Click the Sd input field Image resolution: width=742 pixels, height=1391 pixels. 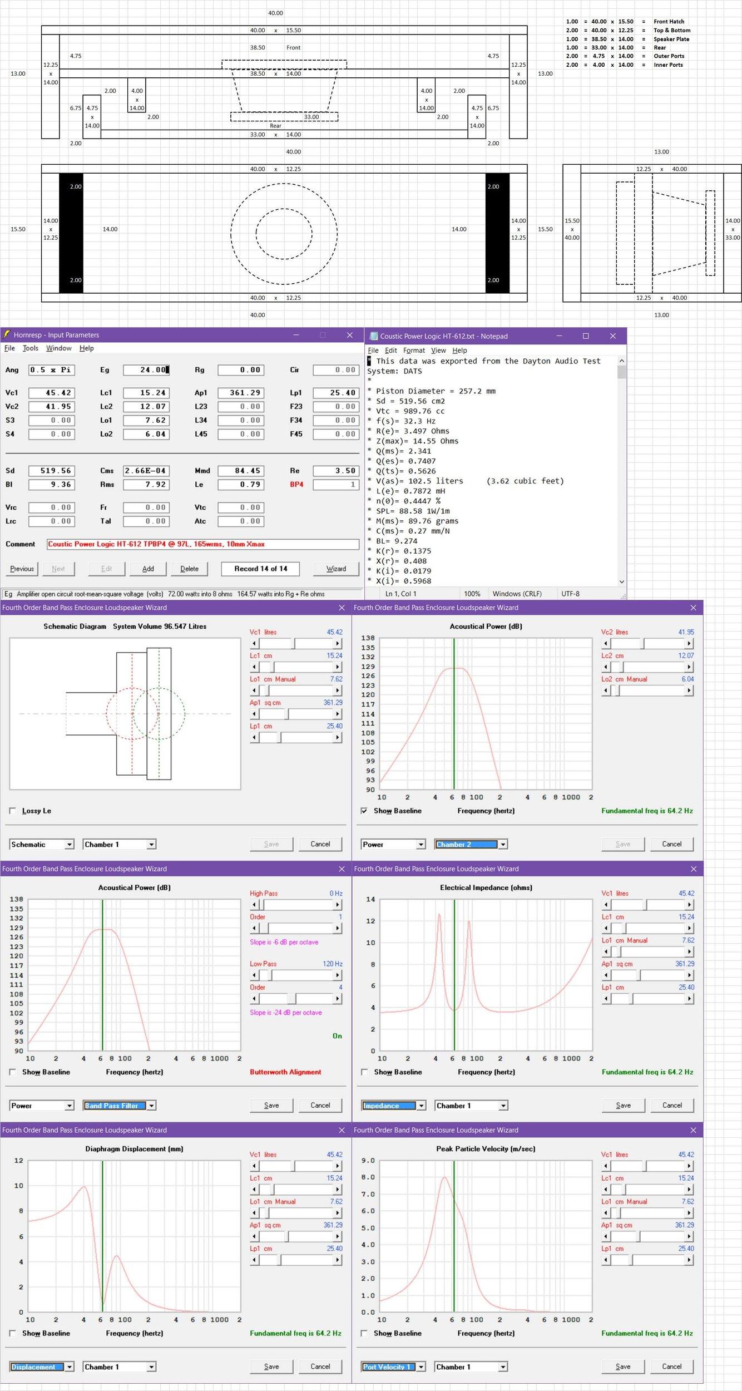coord(51,471)
